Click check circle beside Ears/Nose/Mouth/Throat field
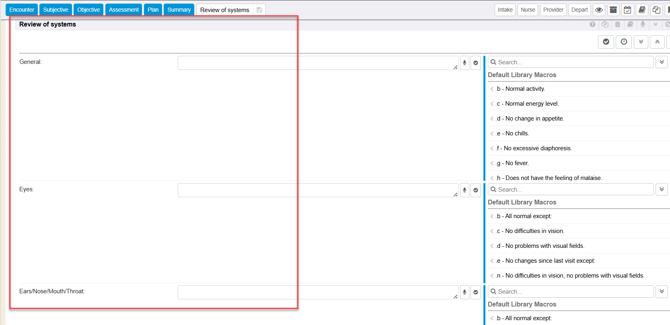670x325 pixels. coord(476,292)
